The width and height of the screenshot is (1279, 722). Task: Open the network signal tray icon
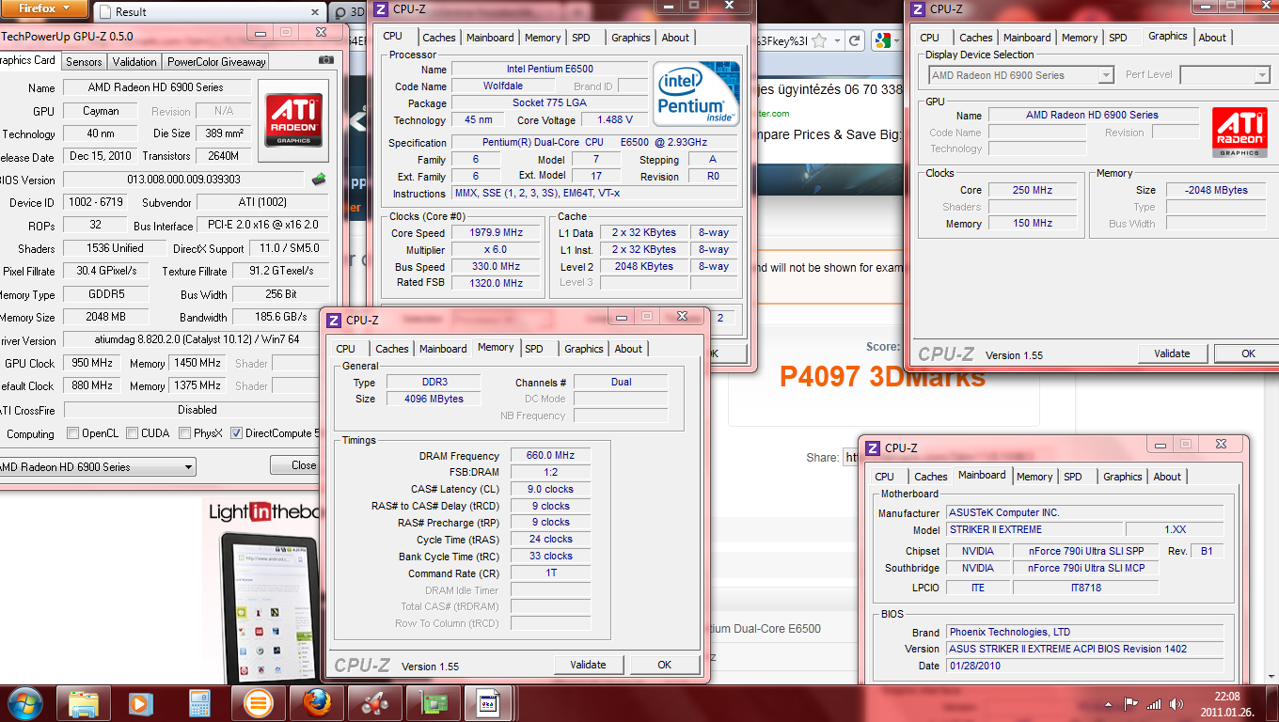(1154, 703)
